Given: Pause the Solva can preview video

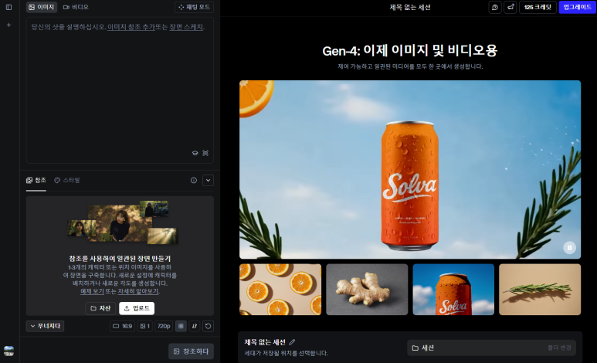Looking at the screenshot, I should (570, 248).
